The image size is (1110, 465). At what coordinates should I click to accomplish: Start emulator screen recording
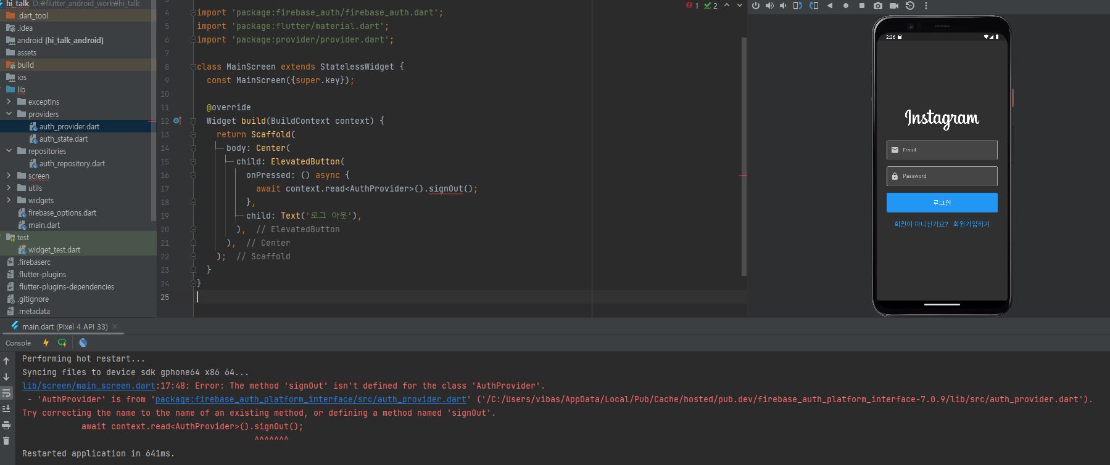pyautogui.click(x=893, y=6)
